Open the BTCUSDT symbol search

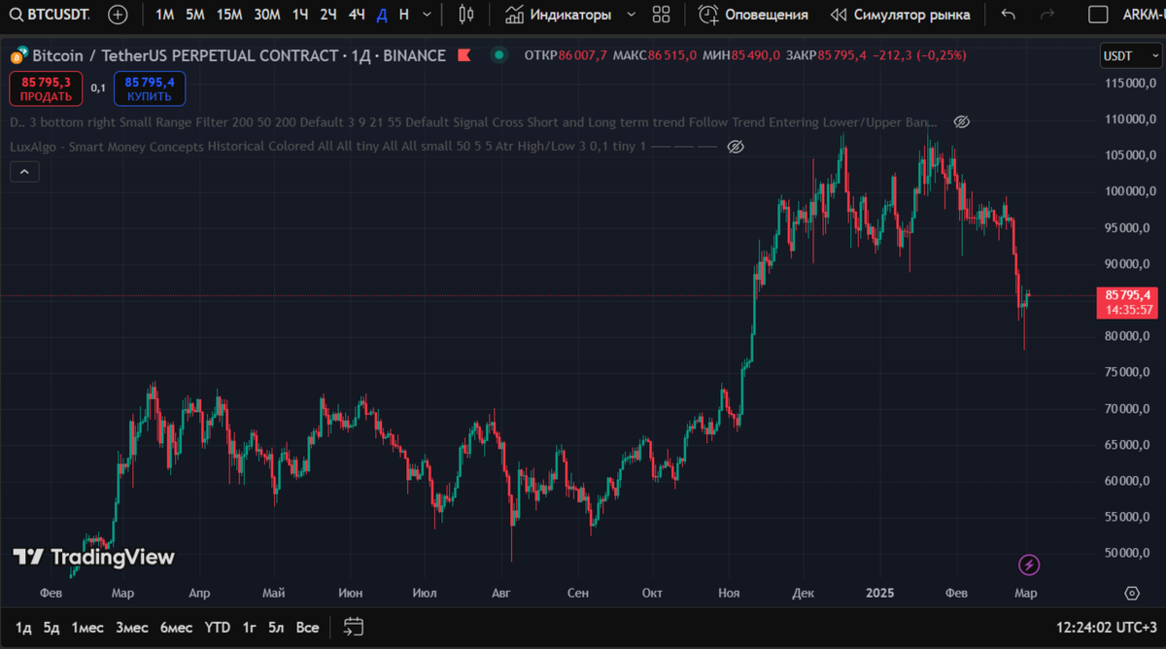coord(51,15)
